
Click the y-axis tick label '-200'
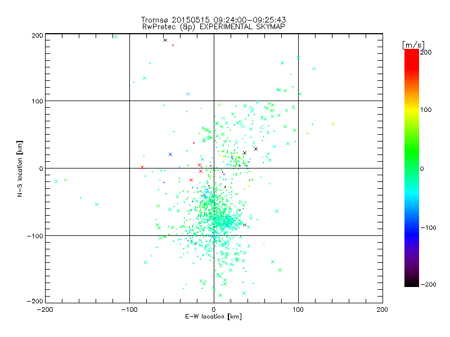click(35, 301)
